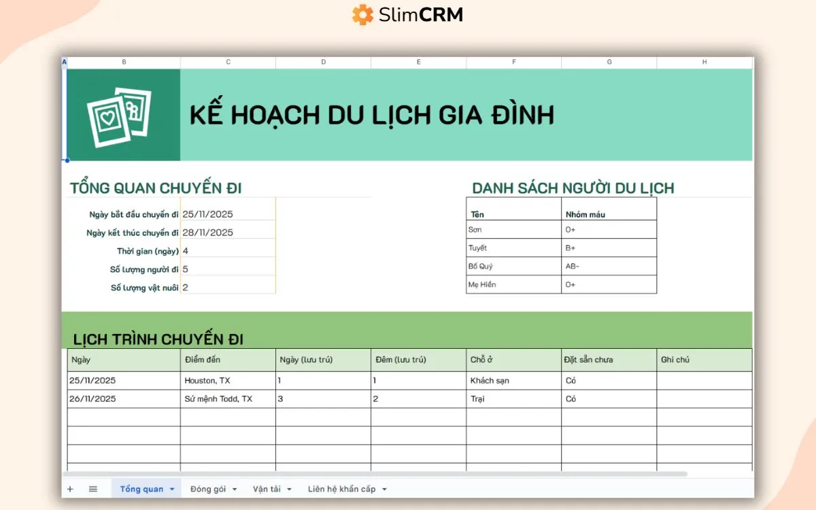Screen dimensions: 816x510
Task: Click the title KẾ HOẠCH DU LỊCH GIA ĐÌNH
Action: coord(371,115)
